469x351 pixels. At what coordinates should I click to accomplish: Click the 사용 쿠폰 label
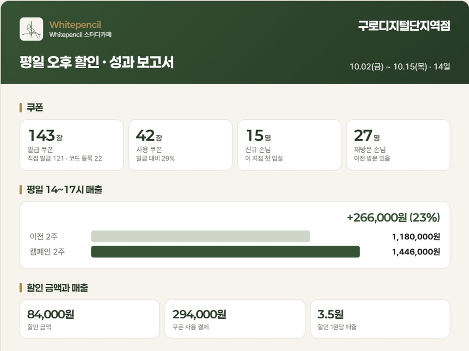pos(149,149)
